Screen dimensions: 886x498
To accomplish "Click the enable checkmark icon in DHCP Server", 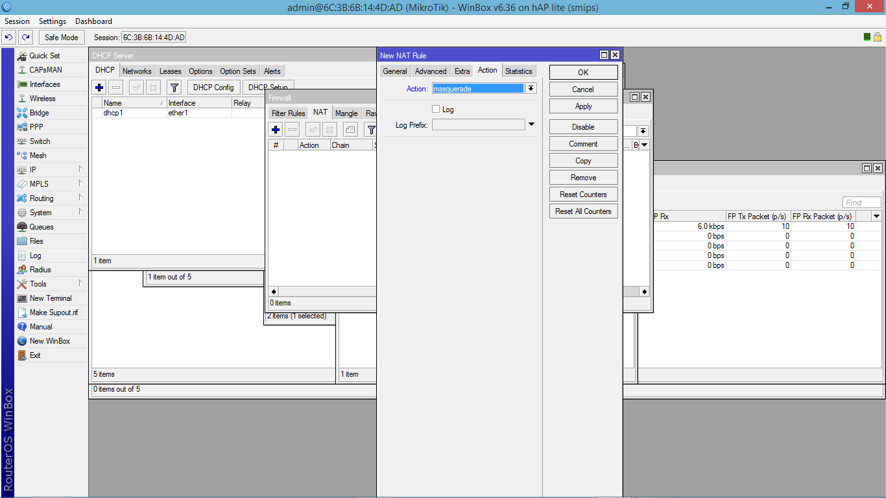I will (136, 88).
